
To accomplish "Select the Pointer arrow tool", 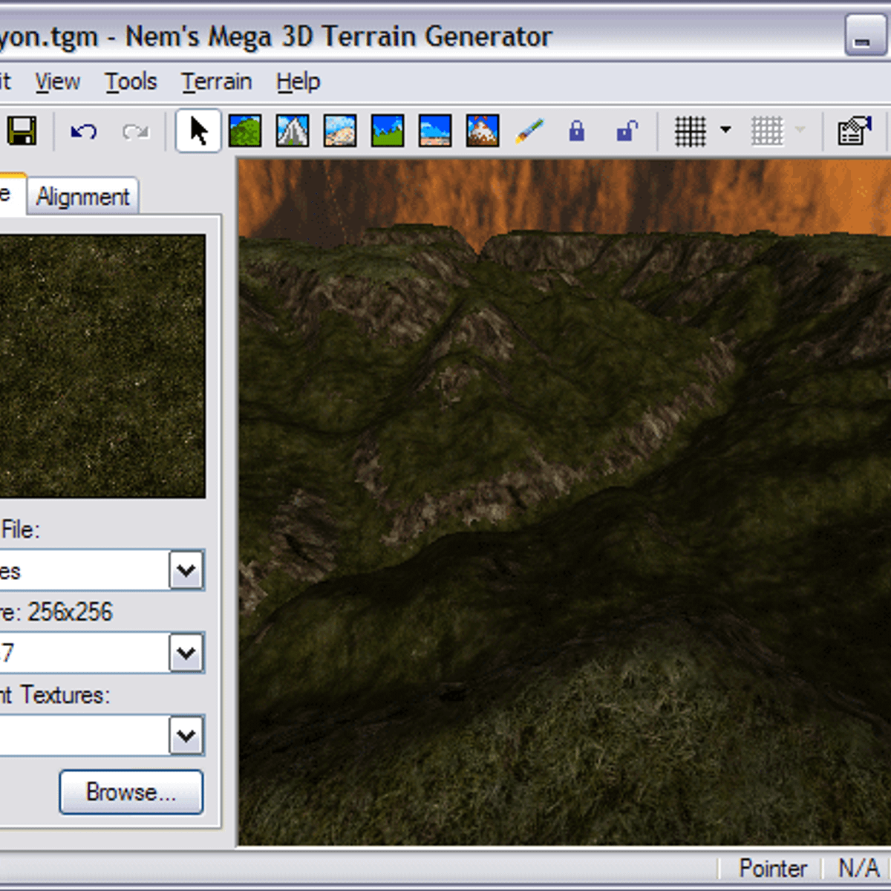I will (x=198, y=131).
